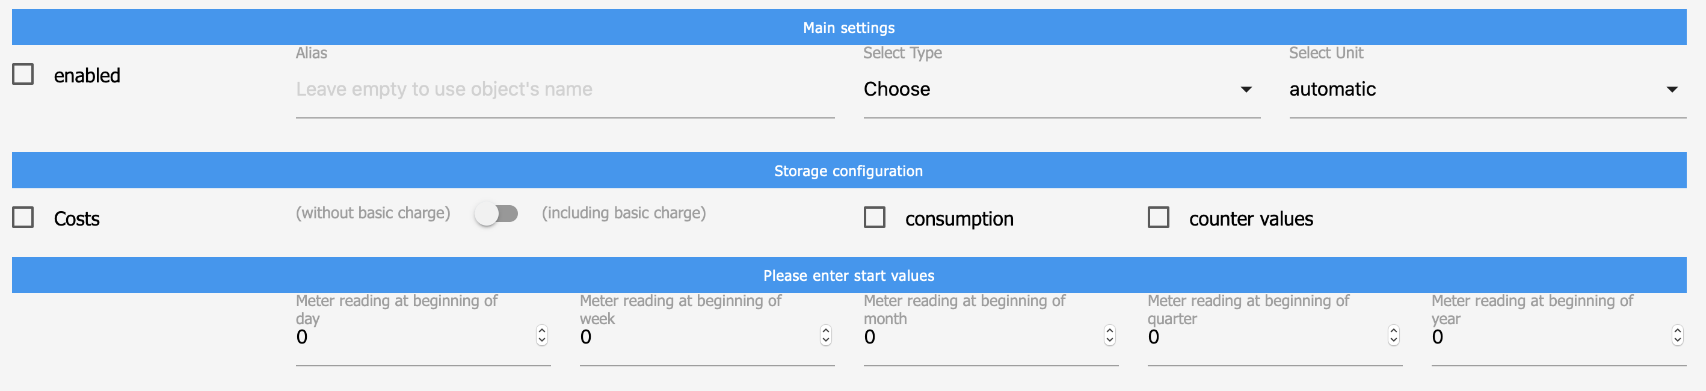Click the Storage configuration header
This screenshot has width=1706, height=391.
848,170
